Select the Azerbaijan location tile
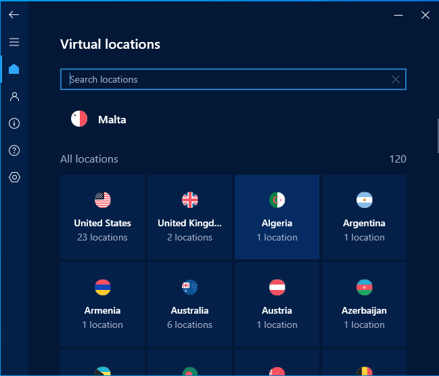 (x=364, y=304)
